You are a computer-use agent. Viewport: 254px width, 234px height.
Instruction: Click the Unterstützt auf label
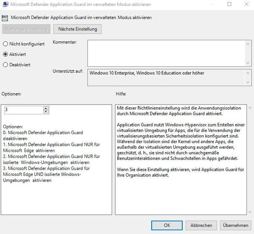(68, 71)
